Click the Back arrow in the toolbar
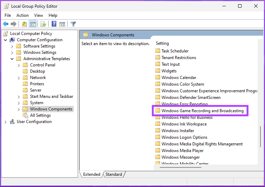 click(x=6, y=24)
